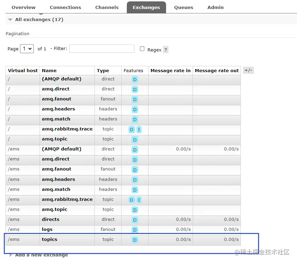Click the D durable badge for topics

click(x=135, y=240)
